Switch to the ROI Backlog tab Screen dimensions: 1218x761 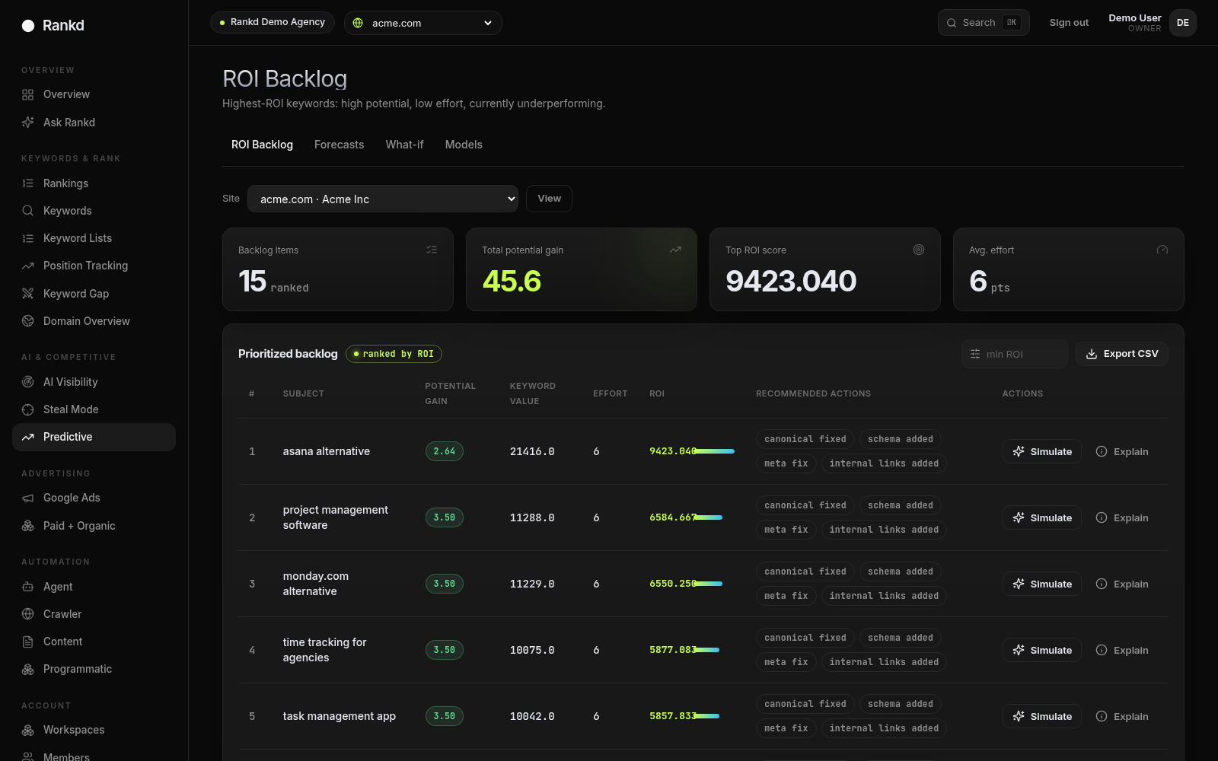click(262, 145)
